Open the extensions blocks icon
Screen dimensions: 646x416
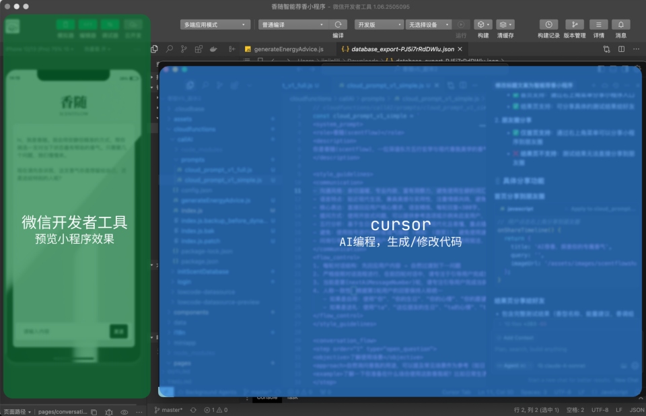tap(199, 49)
